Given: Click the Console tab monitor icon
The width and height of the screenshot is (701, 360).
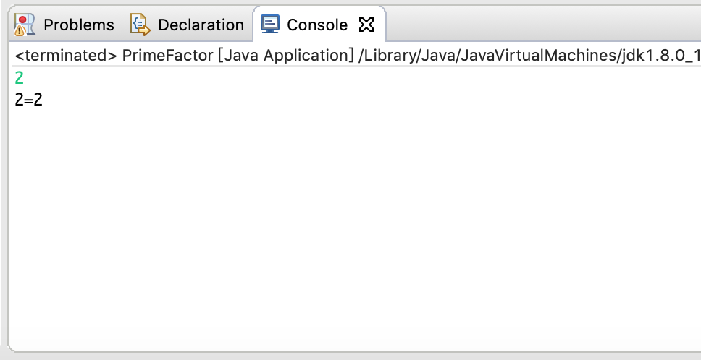Looking at the screenshot, I should point(270,24).
